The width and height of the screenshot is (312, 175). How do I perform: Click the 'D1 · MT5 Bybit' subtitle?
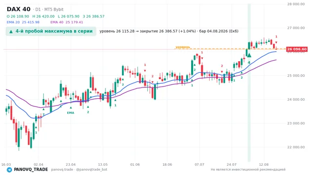point(48,9)
